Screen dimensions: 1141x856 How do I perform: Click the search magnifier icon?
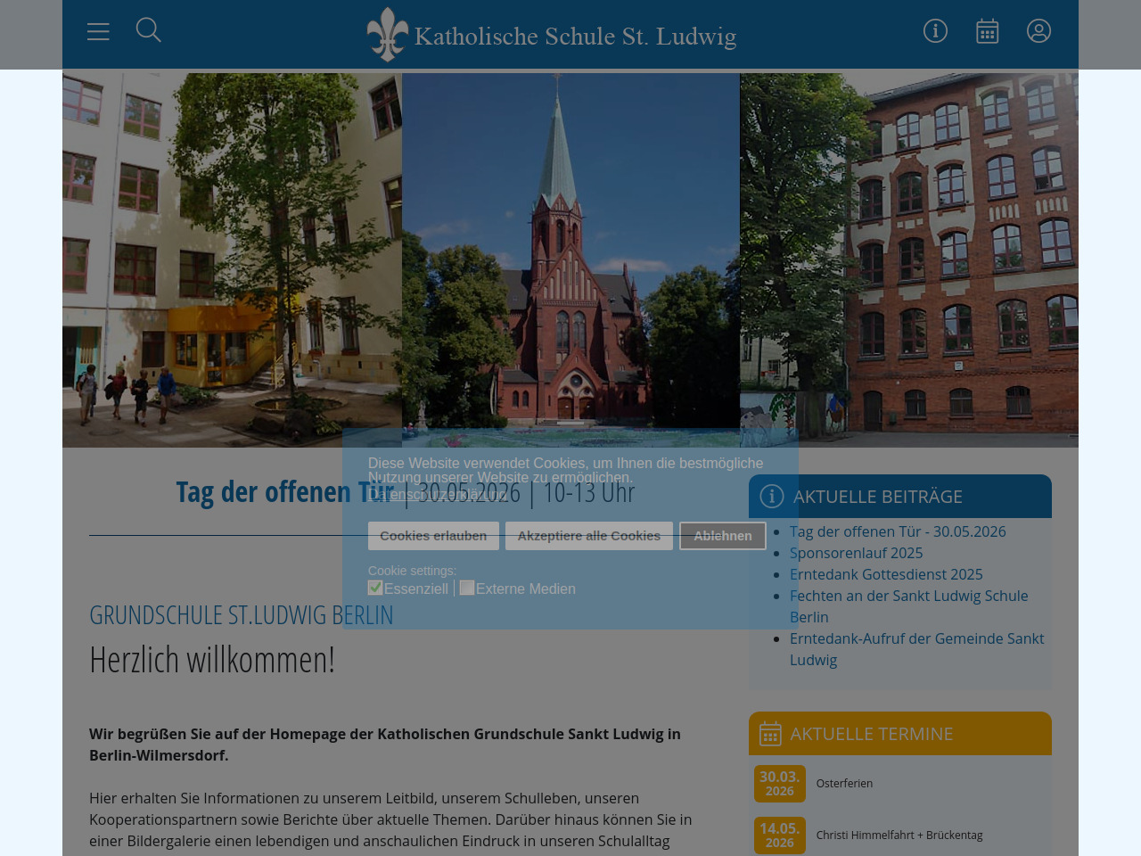pos(148,30)
